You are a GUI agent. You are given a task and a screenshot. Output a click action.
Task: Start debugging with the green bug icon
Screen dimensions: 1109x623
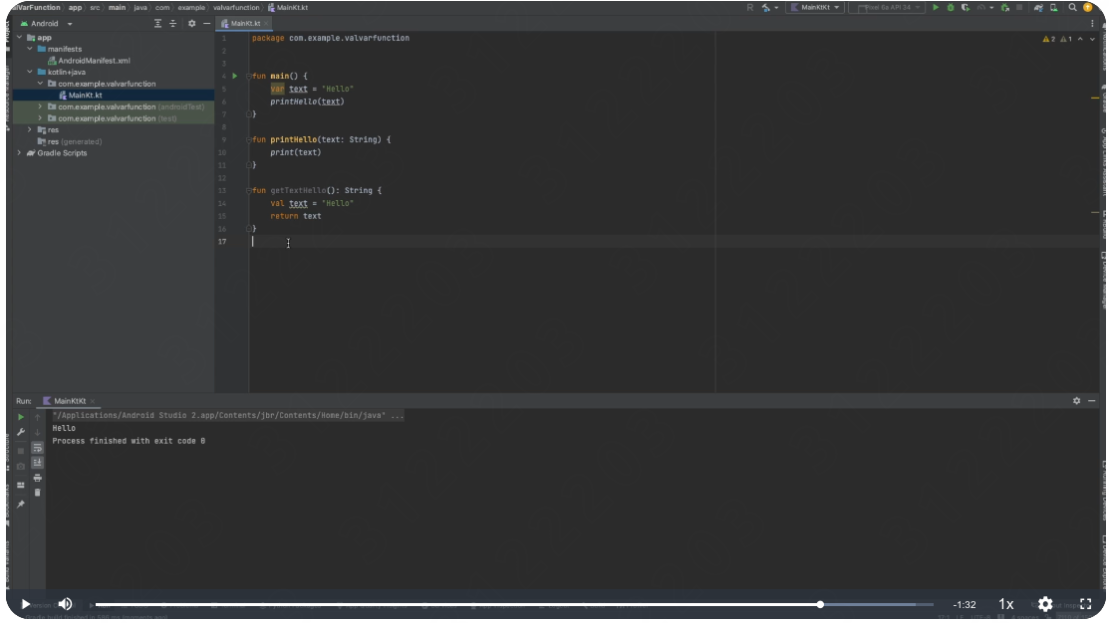[x=951, y=8]
